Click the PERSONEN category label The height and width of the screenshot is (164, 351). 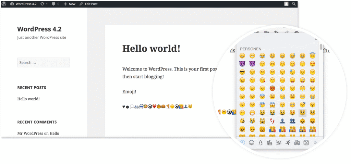(x=251, y=49)
